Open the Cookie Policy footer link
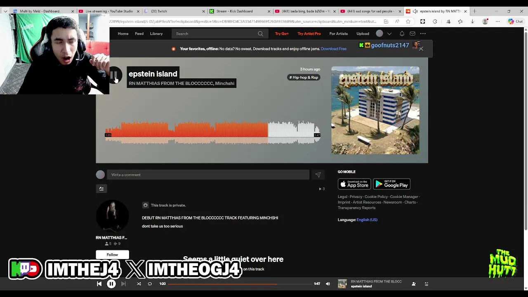The width and height of the screenshot is (528, 297). pyautogui.click(x=376, y=197)
